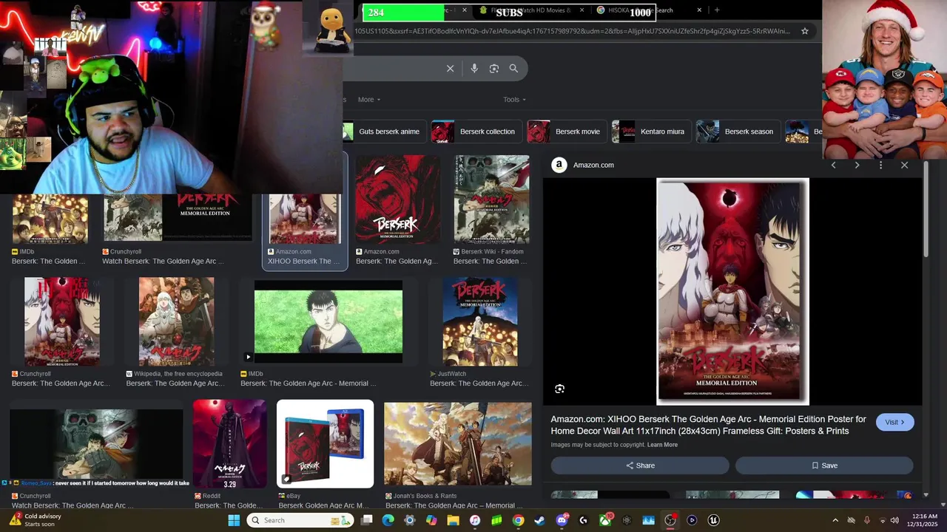This screenshot has width=947, height=532.
Task: Start a voice search with the microphone
Action: 474,68
